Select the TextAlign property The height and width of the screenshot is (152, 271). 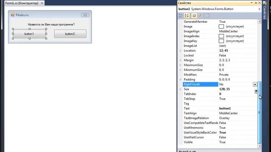[x=220, y=114]
